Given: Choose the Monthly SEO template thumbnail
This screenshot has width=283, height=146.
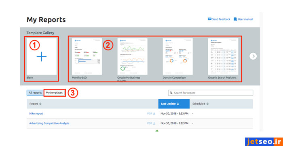Looking at the screenshot, I should (87, 56).
